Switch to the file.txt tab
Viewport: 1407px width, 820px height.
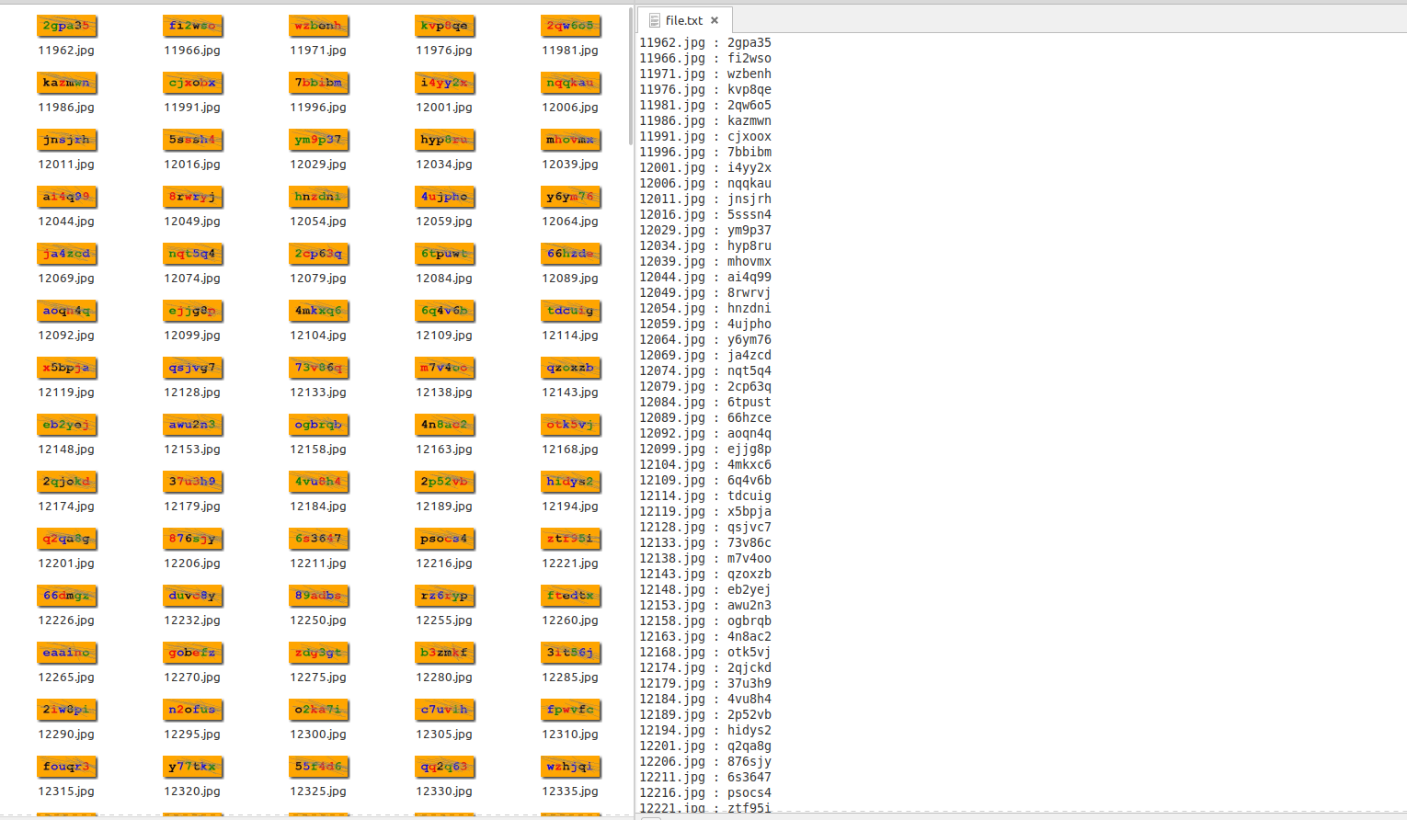(684, 20)
